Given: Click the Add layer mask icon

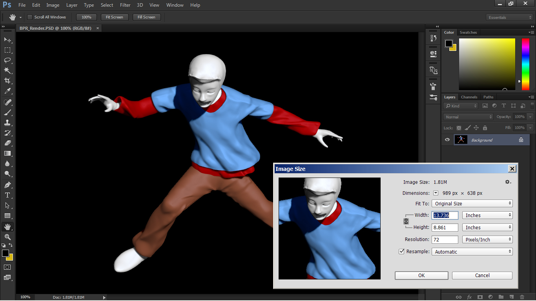Looking at the screenshot, I should point(480,297).
